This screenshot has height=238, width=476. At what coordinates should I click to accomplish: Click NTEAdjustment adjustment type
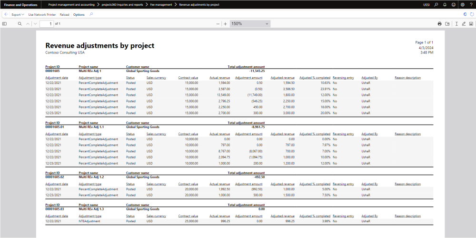[89, 222]
